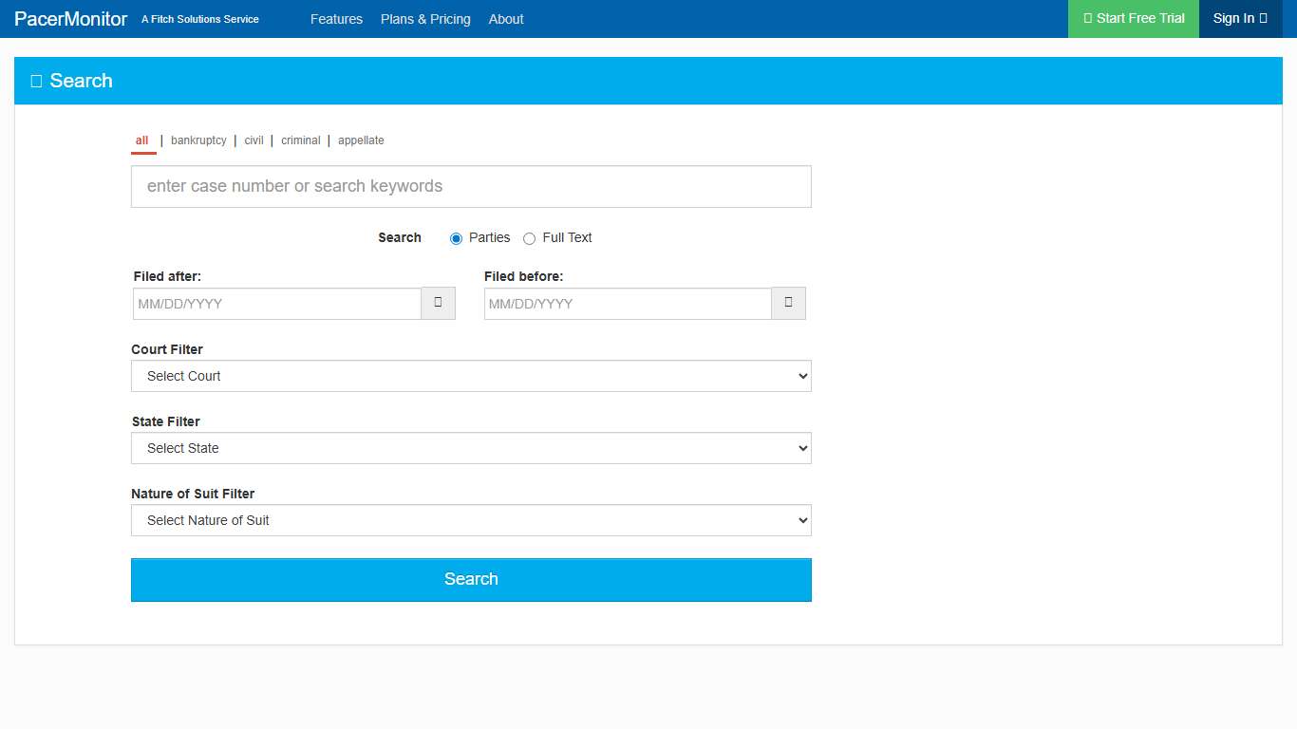This screenshot has height=729, width=1297.
Task: Open the Filed after calendar picker
Action: pos(438,304)
